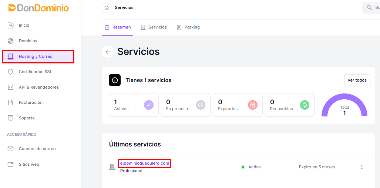Click the DonDominio logo
380x188 pixels.
click(x=38, y=8)
